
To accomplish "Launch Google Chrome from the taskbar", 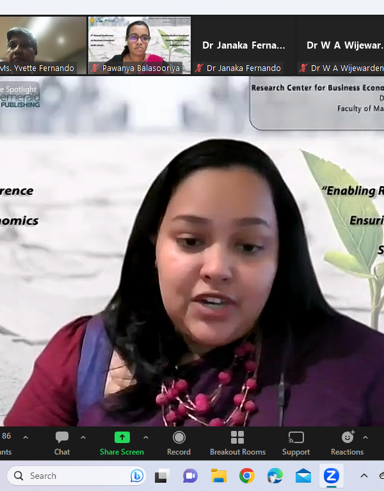I will [246, 476].
